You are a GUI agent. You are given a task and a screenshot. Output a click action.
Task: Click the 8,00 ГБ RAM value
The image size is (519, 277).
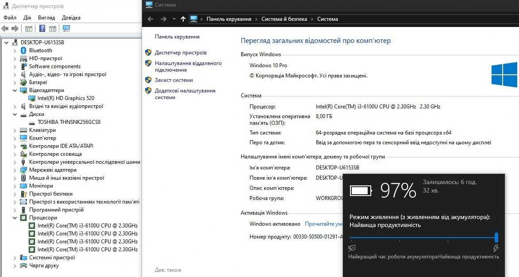click(324, 116)
